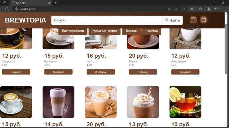Viewport: 229px width, 128px height.
Task: Click the Капучино product name
Action: 50,62
